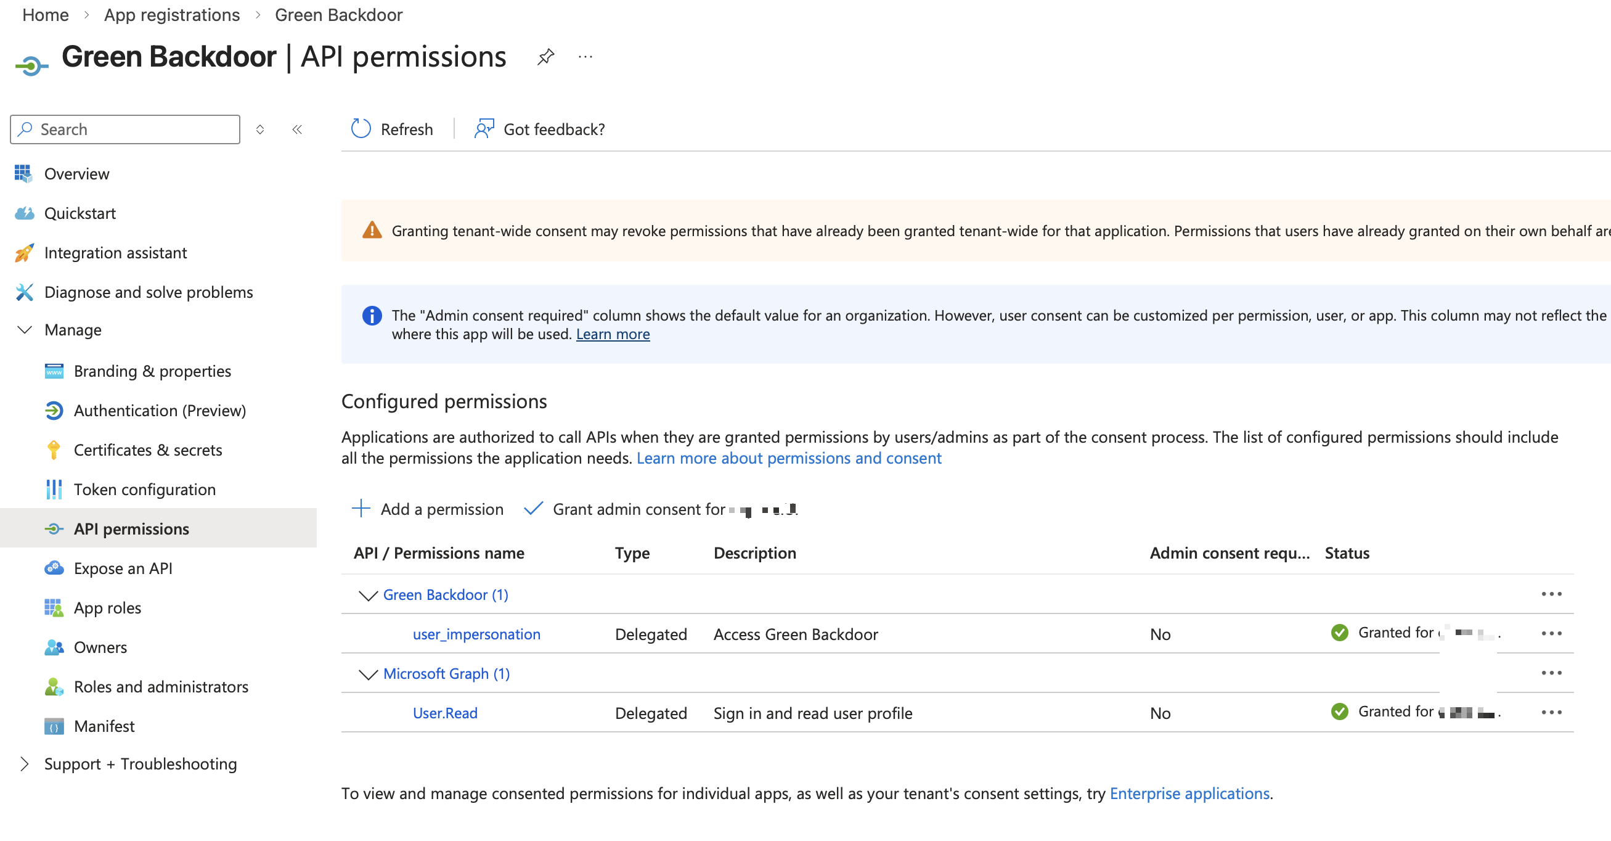Click Green Backdoor breadcrumb
The height and width of the screenshot is (841, 1611).
coord(338,14)
